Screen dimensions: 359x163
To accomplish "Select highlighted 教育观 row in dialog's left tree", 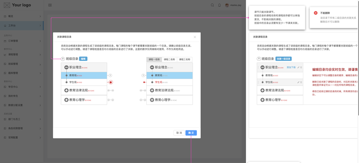I will [x=84, y=75].
